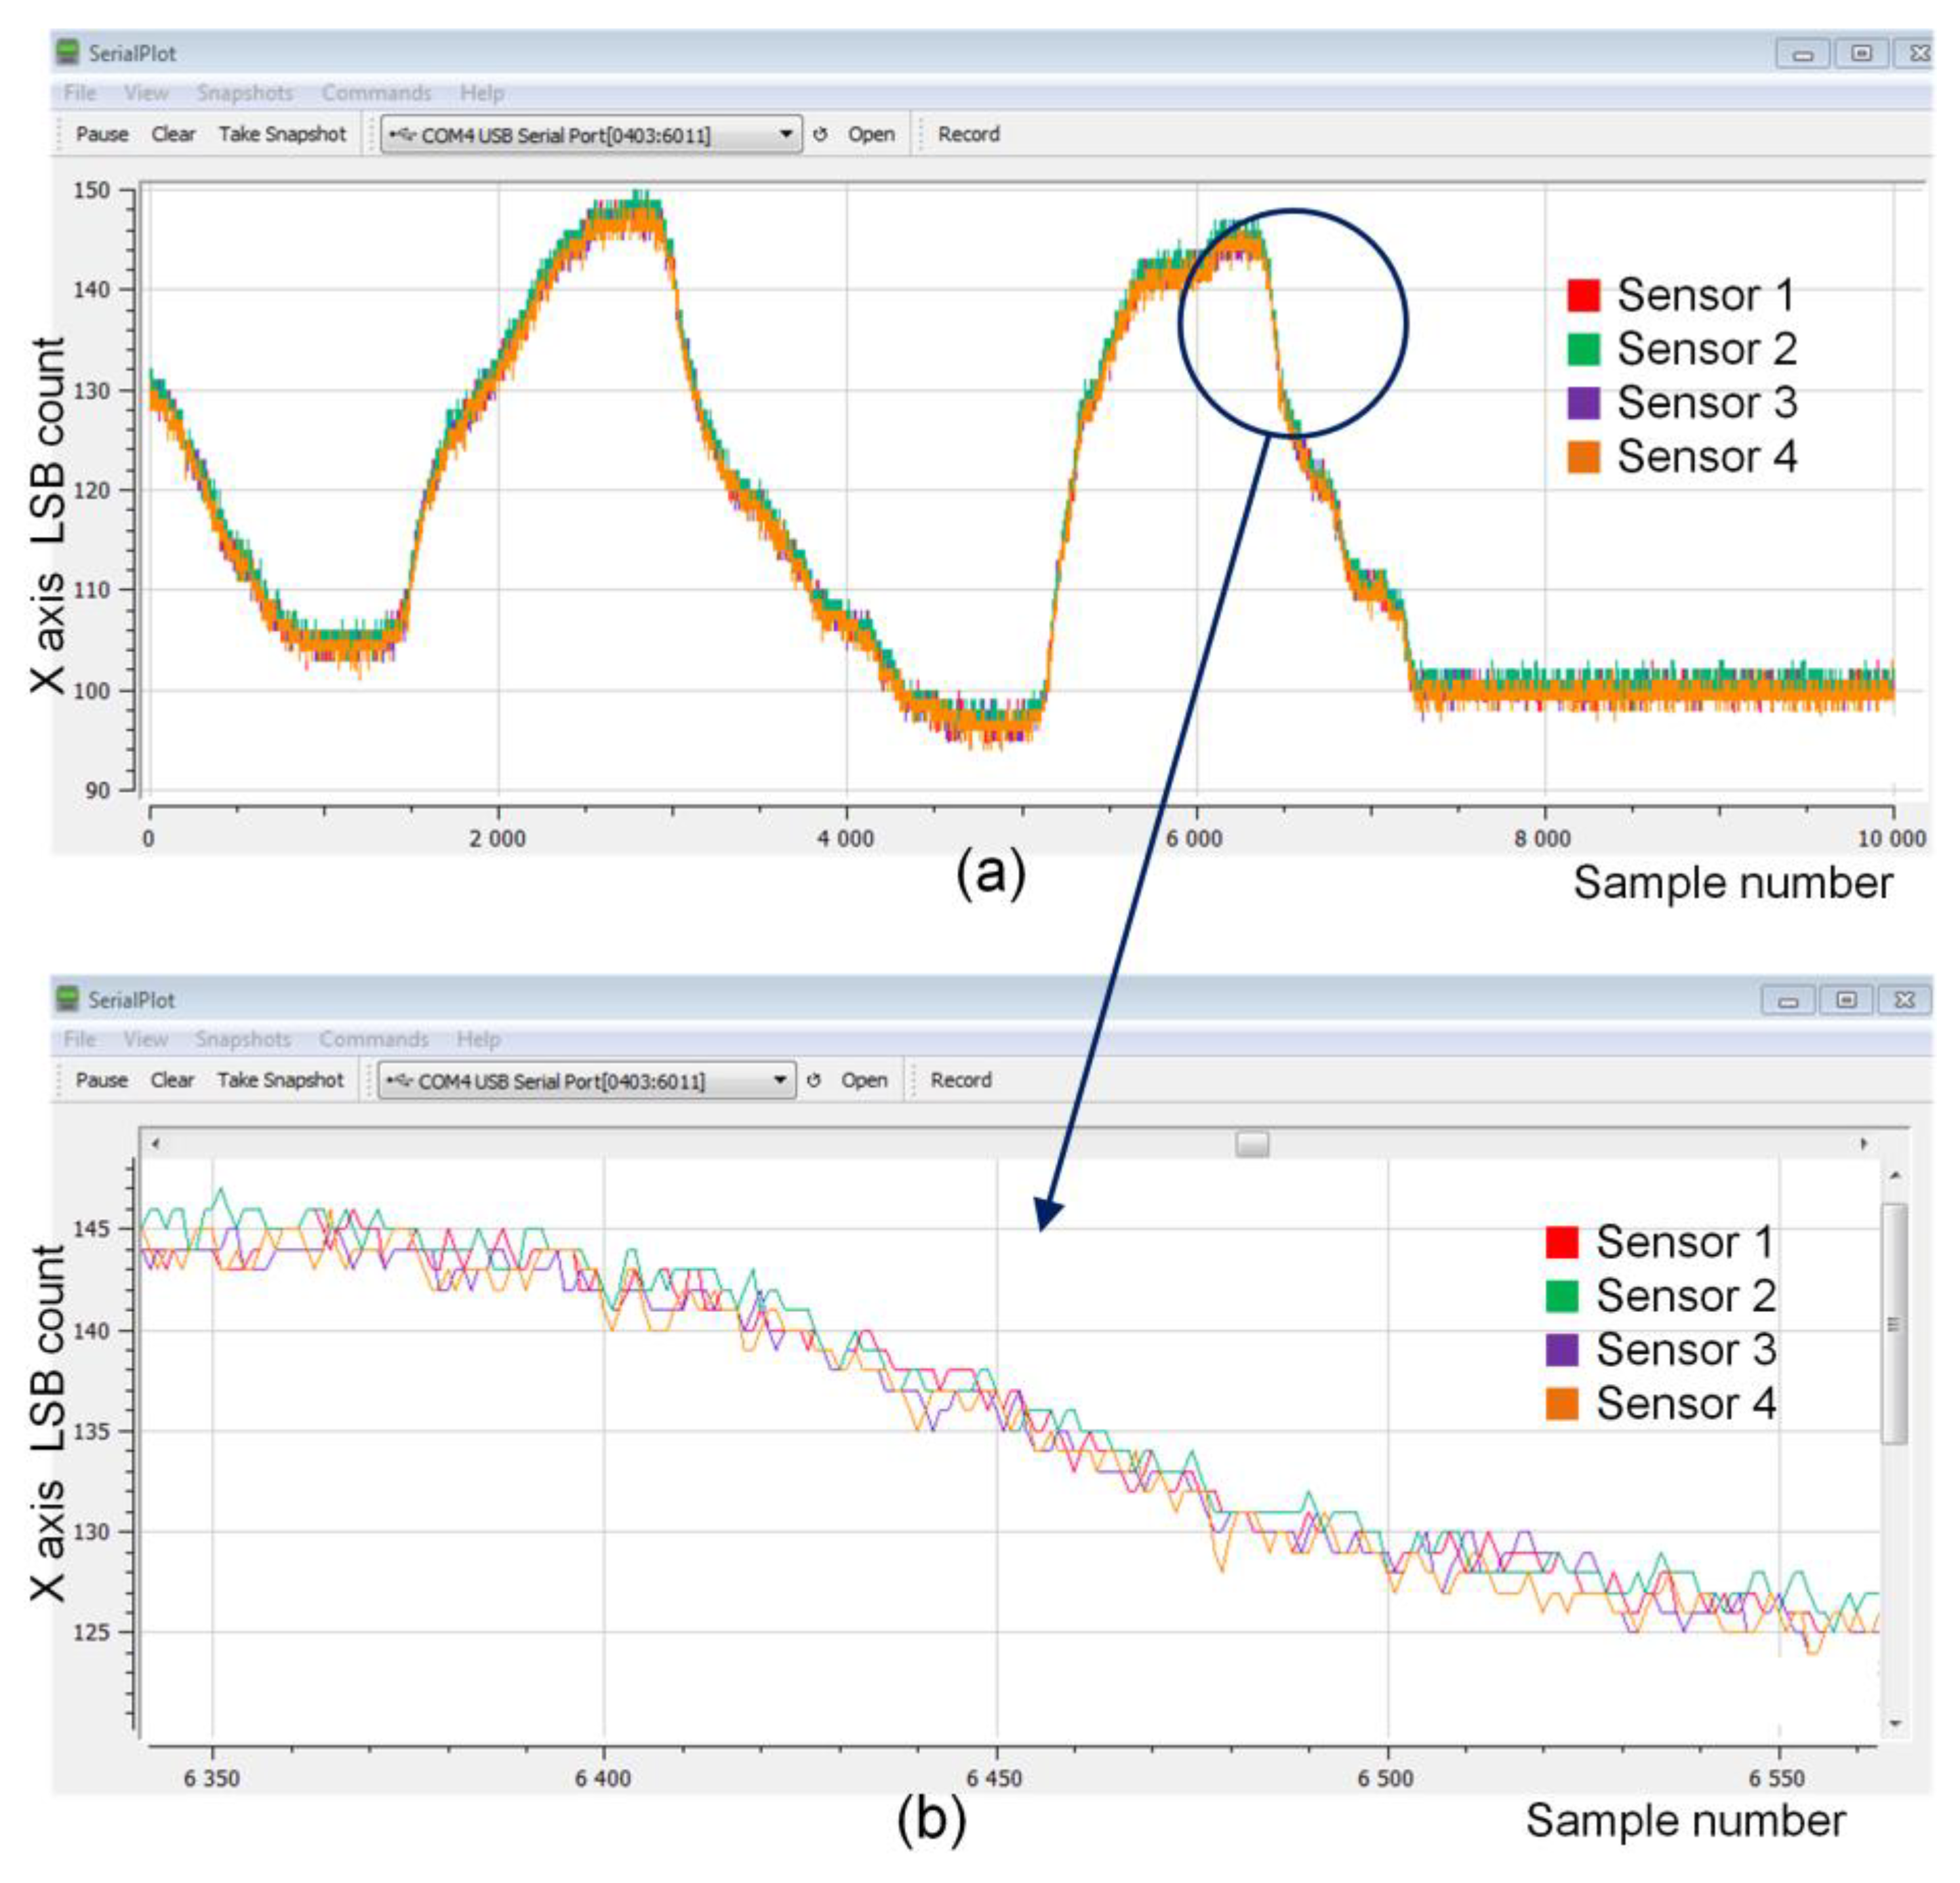Click the left scroll arrow above bottom plot
1960x1883 pixels.
click(x=155, y=1143)
